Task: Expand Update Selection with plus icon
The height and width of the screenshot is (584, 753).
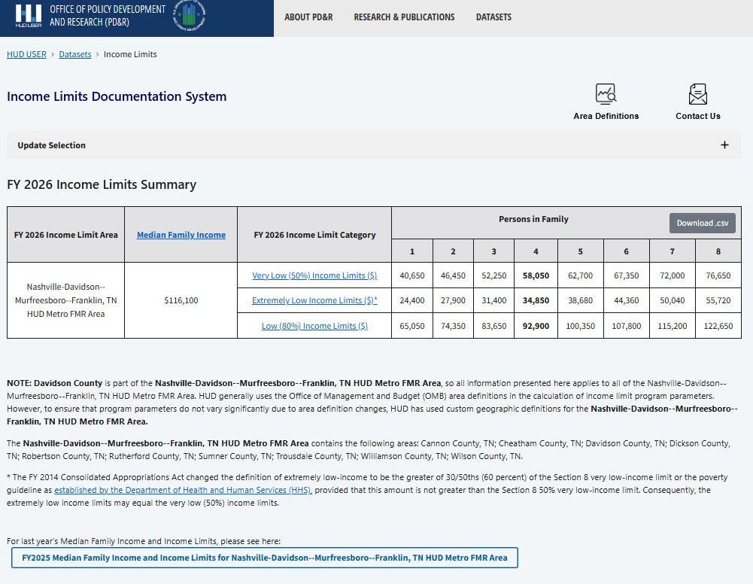Action: [x=724, y=145]
